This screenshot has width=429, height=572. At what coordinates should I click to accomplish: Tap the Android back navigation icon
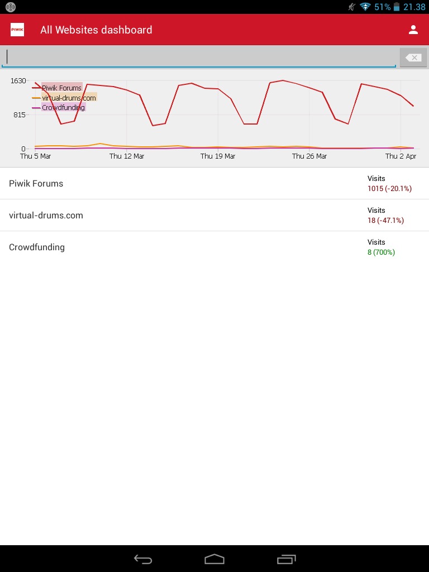pos(142,559)
